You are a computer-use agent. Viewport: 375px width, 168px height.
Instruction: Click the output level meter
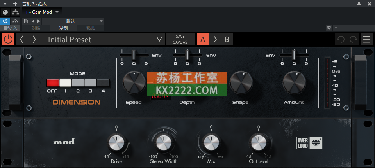tap(327, 83)
